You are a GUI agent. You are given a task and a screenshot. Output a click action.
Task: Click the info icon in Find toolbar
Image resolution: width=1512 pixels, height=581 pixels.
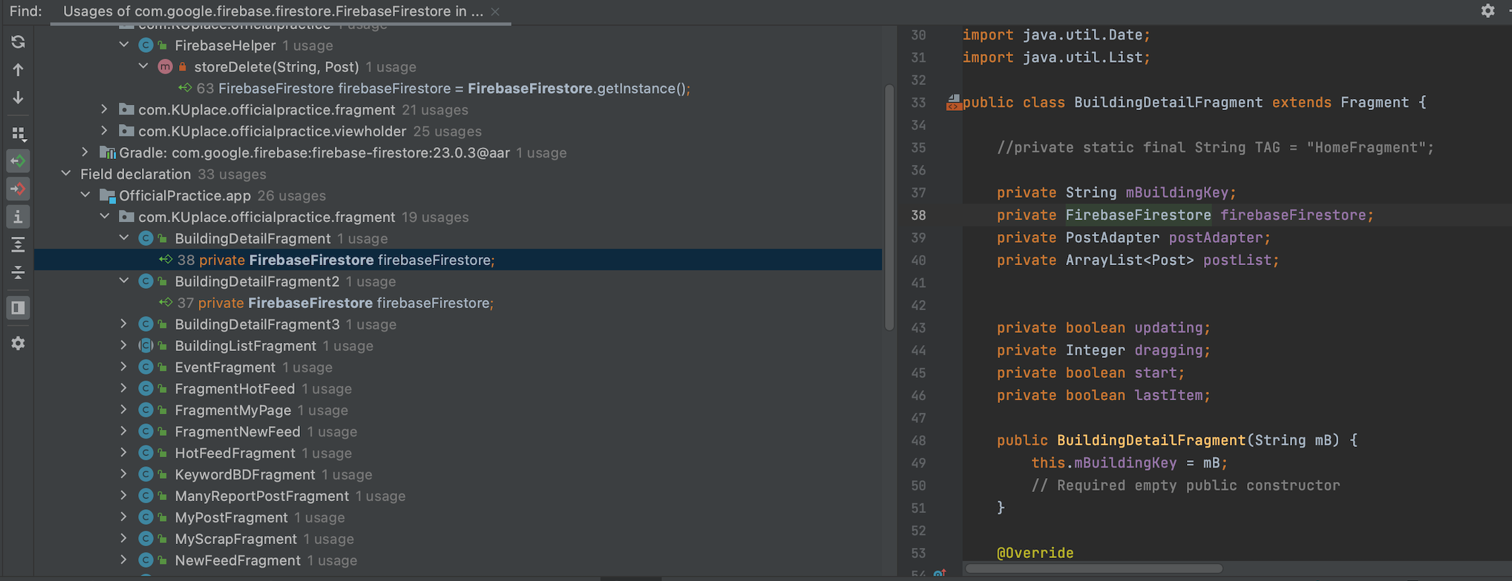coord(18,216)
